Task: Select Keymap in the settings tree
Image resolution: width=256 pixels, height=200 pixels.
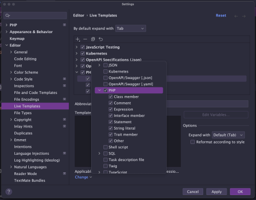Action: 17,38
